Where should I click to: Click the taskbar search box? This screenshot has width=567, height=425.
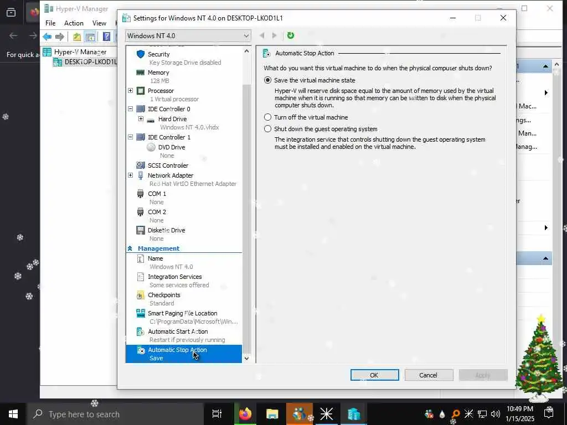coord(115,414)
